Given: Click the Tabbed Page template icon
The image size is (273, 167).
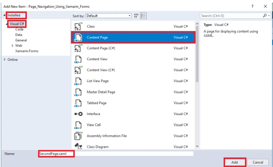Looking at the screenshot, I should click(x=78, y=103).
